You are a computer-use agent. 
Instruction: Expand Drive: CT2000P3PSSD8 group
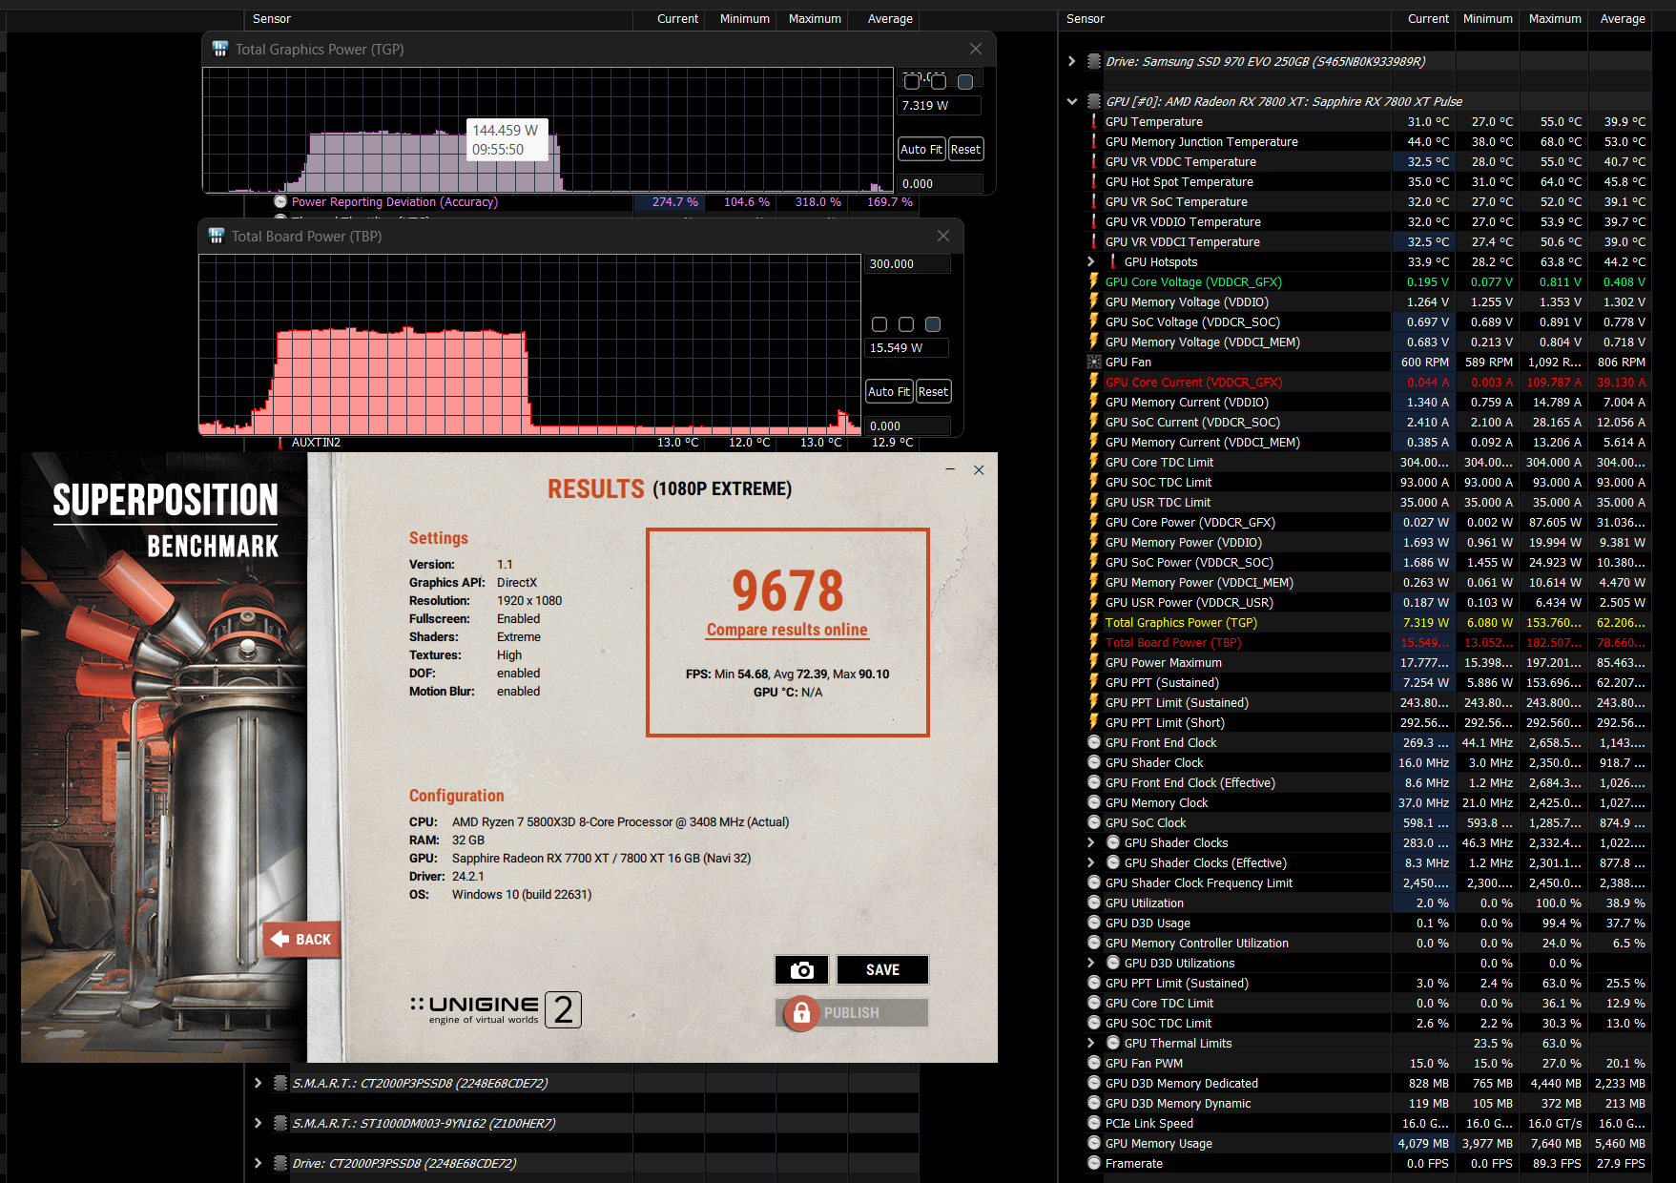click(258, 1163)
